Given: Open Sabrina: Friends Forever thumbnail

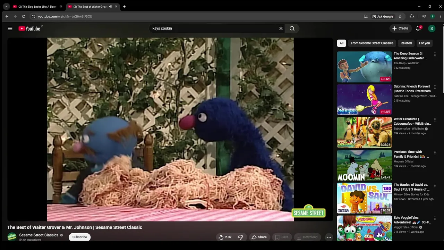Looking at the screenshot, I should (364, 100).
